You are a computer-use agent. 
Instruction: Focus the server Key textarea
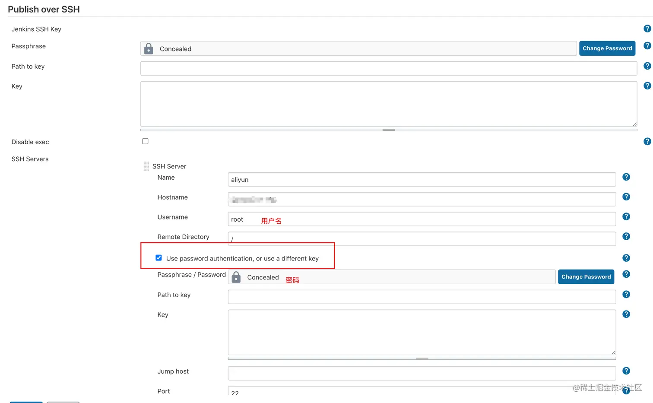(422, 333)
